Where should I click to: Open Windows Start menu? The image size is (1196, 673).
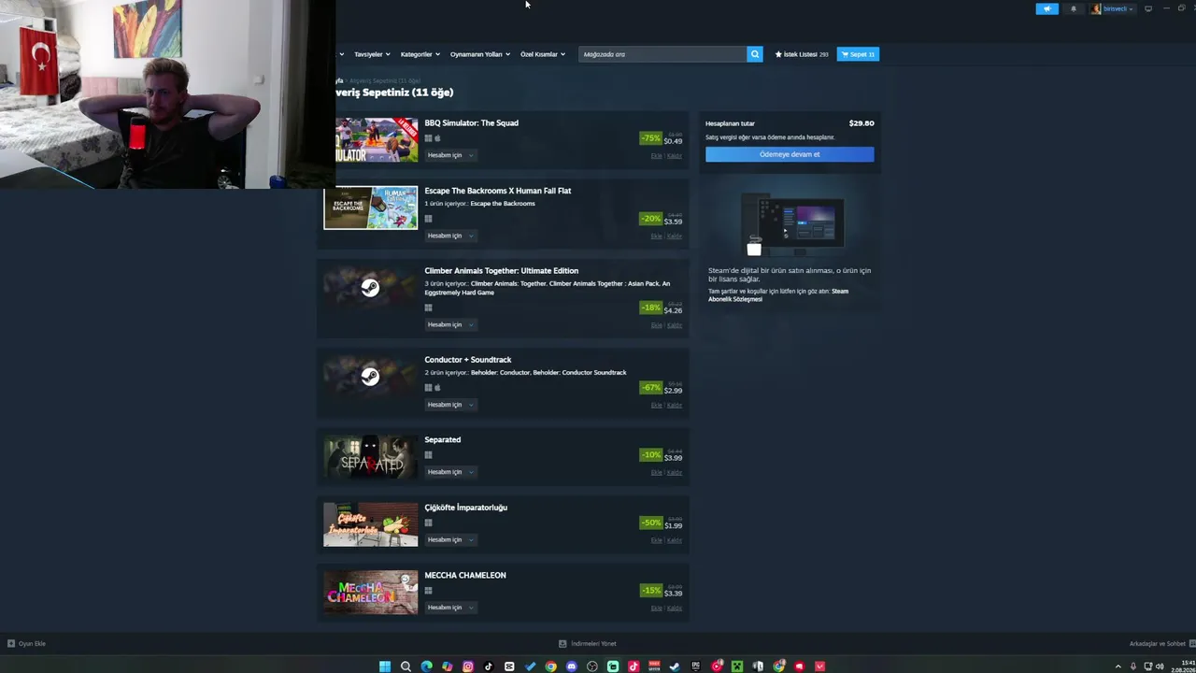click(x=385, y=666)
